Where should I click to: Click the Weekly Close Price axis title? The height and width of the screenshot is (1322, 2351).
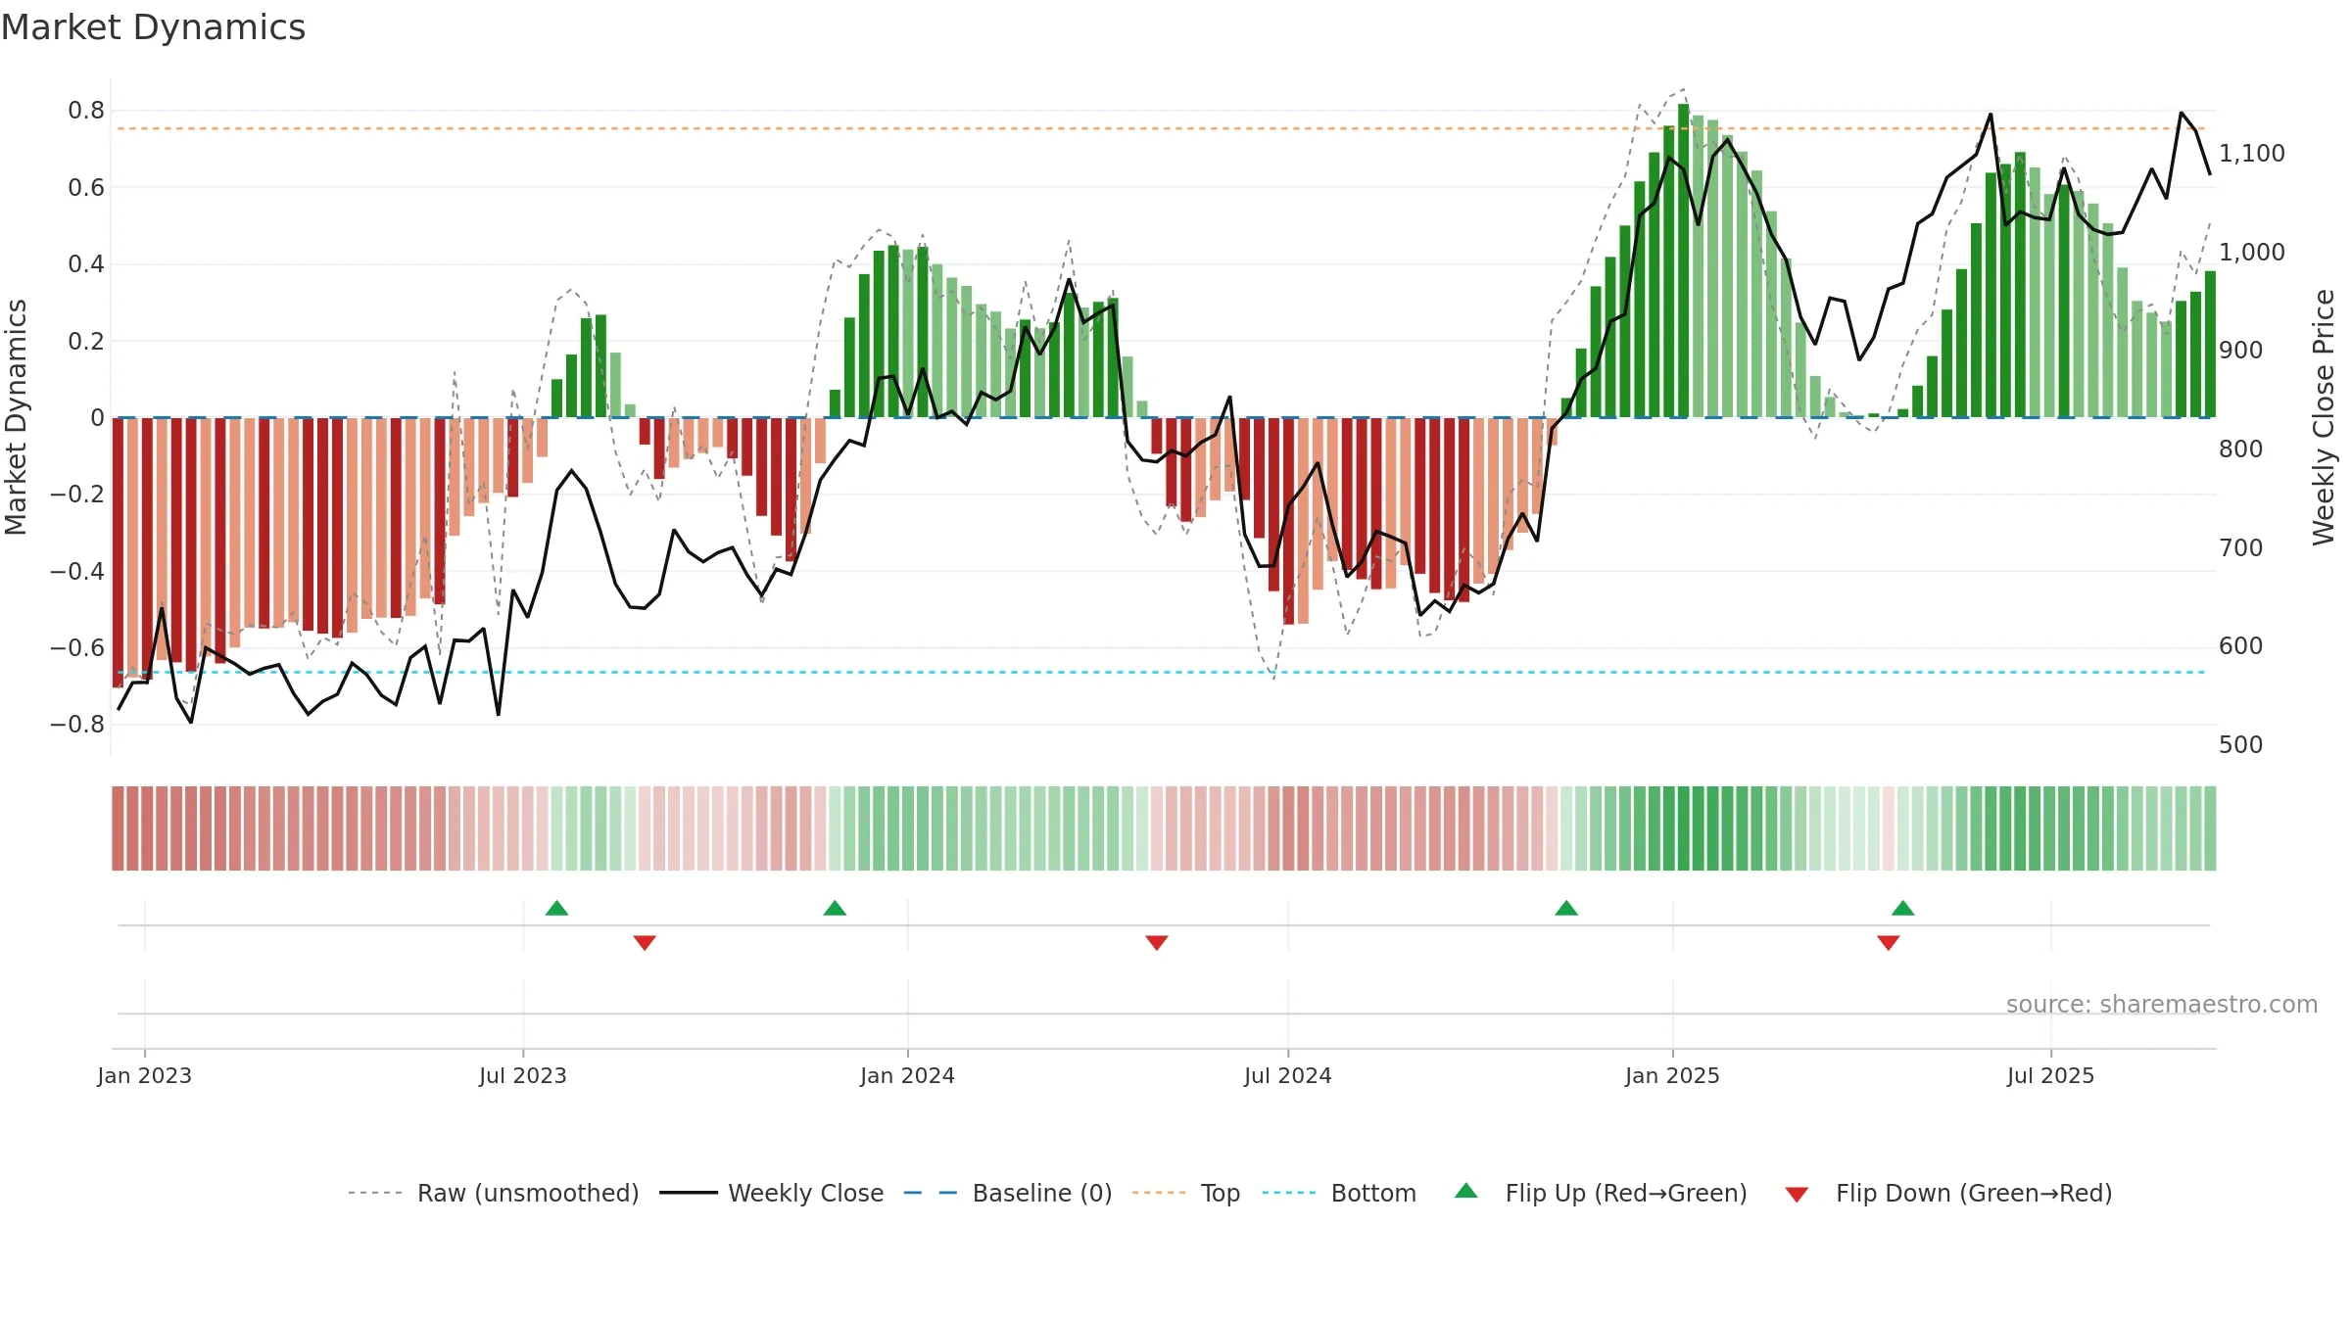pos(2324,417)
